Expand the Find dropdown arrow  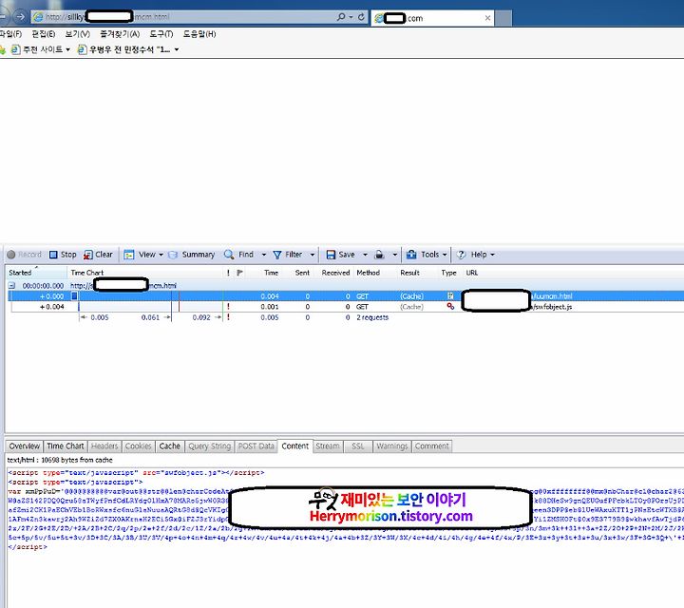(x=264, y=255)
